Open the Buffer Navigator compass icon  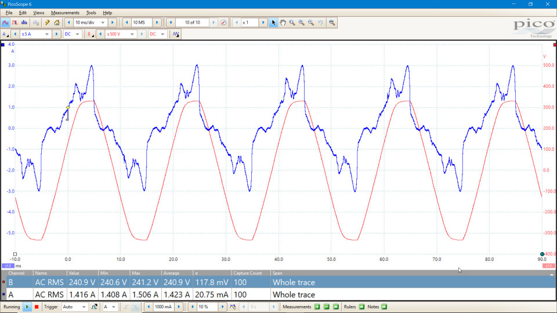click(x=223, y=23)
